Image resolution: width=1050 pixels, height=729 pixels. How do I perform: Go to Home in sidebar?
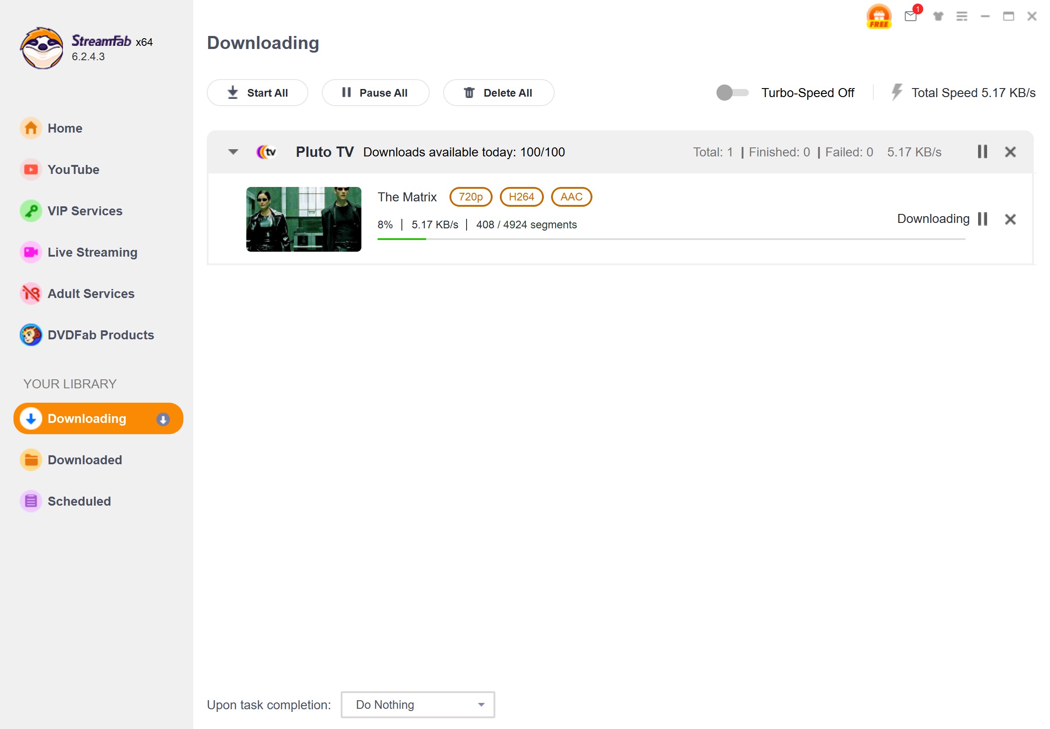65,129
